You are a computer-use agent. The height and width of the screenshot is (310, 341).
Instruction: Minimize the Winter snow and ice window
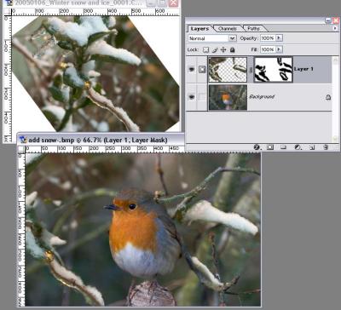(x=152, y=3)
